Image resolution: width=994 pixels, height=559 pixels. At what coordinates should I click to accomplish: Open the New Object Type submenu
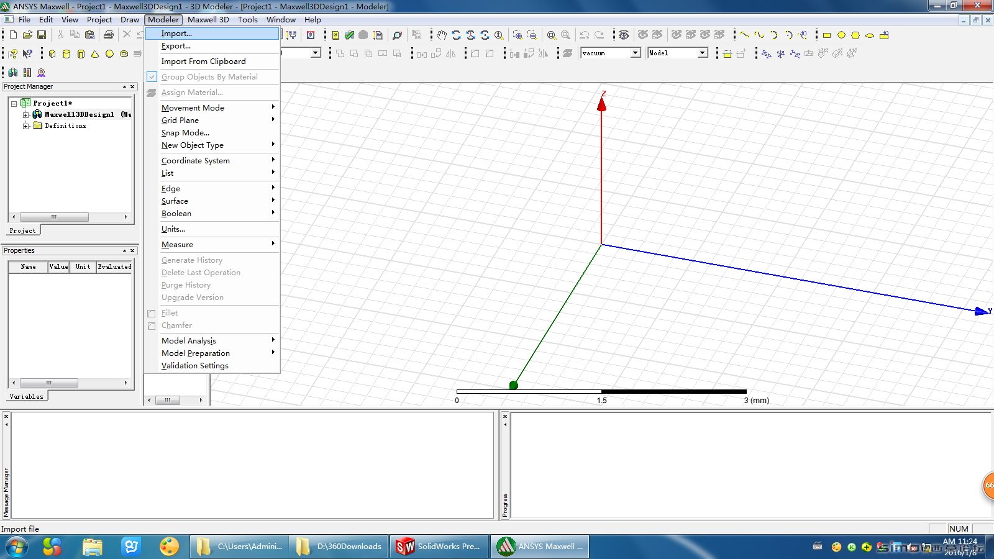click(x=212, y=145)
